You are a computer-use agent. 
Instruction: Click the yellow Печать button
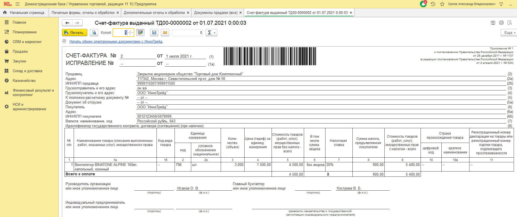(74, 32)
